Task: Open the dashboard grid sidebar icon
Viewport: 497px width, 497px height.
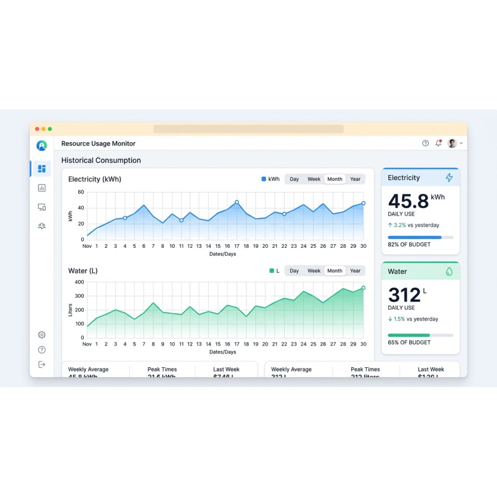Action: click(42, 168)
